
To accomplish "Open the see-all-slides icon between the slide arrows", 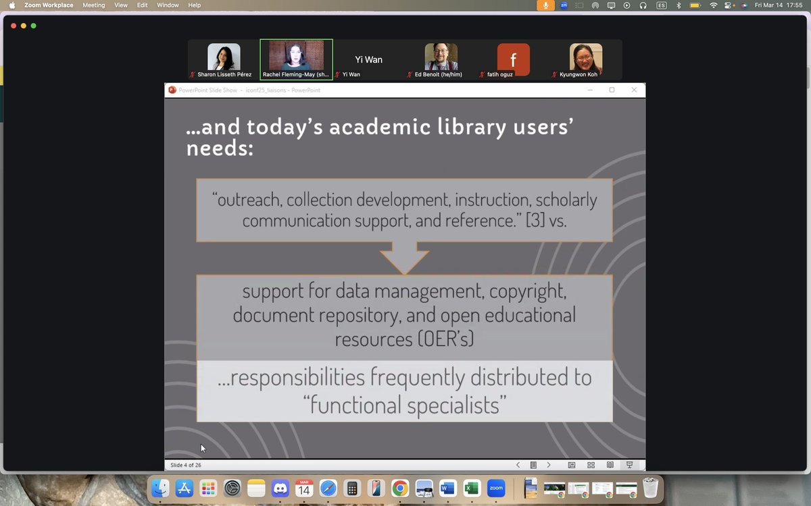I will pyautogui.click(x=533, y=465).
